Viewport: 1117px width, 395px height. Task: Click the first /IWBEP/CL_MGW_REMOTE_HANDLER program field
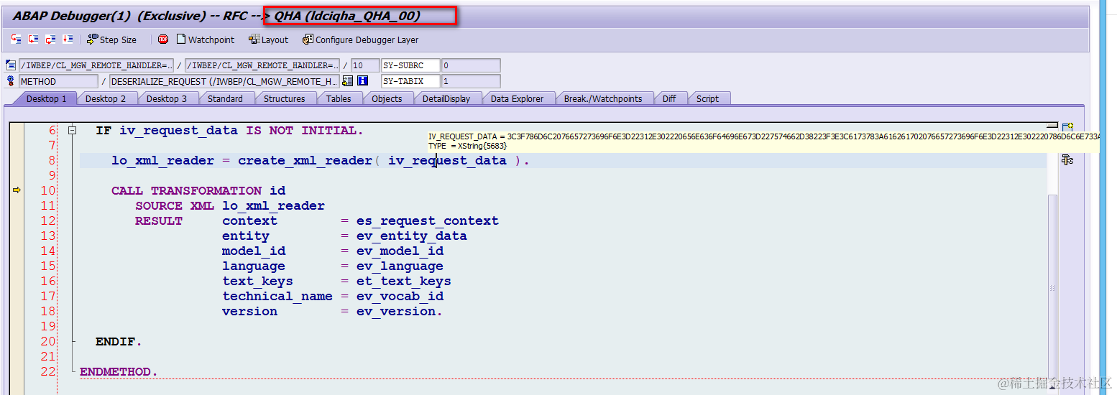pos(96,65)
